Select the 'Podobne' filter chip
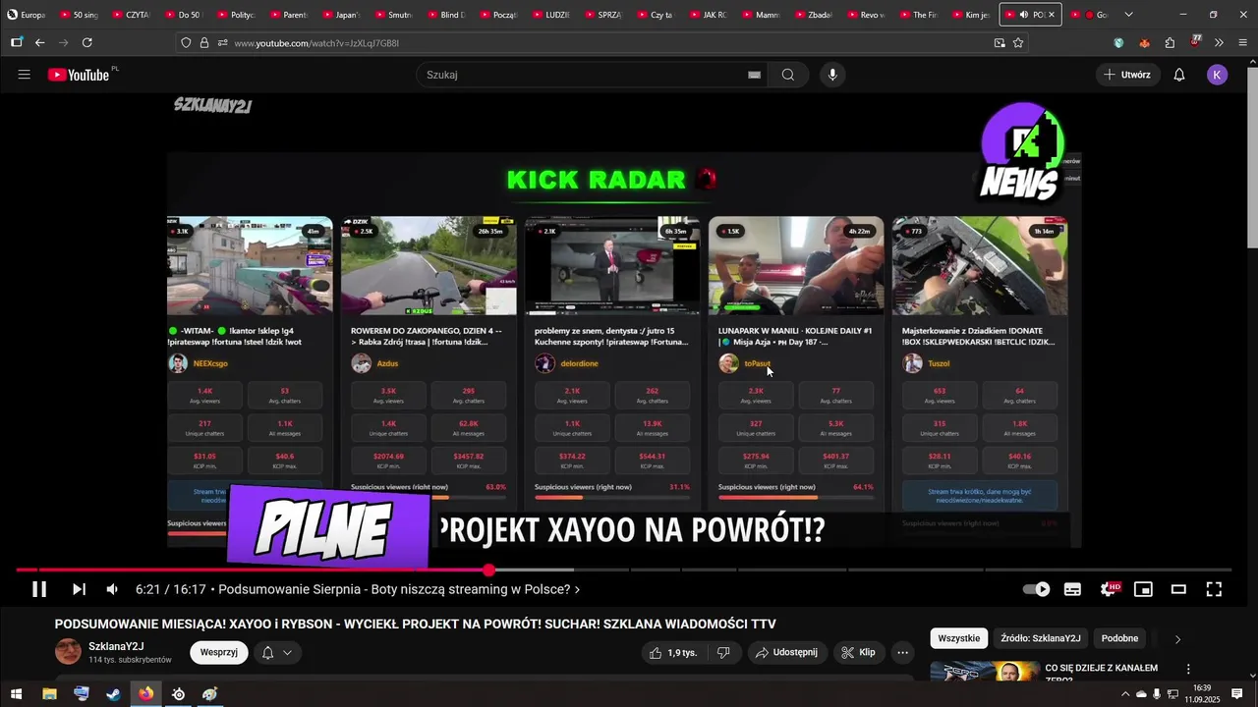The image size is (1258, 707). 1119,638
